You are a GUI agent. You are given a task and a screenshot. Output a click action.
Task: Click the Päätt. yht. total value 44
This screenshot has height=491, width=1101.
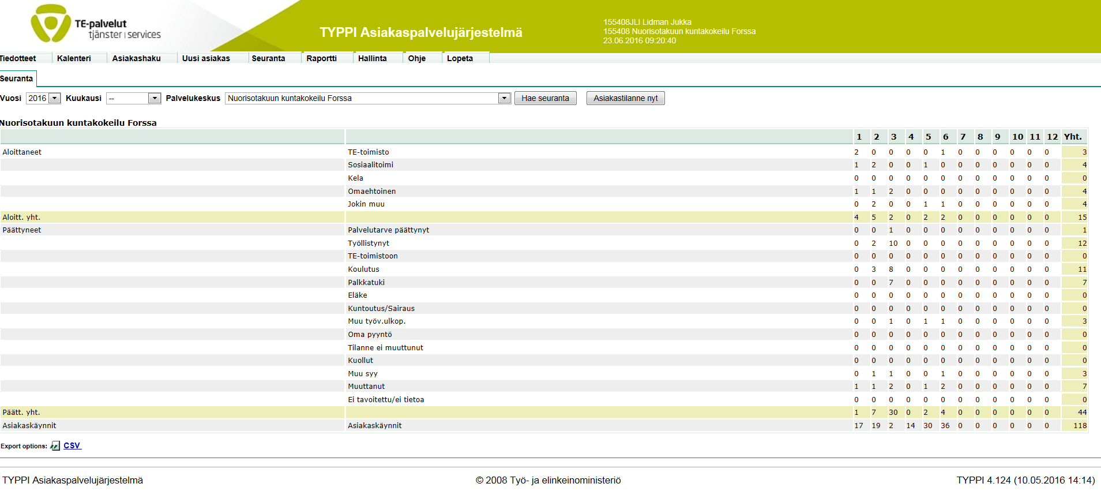[1082, 413]
